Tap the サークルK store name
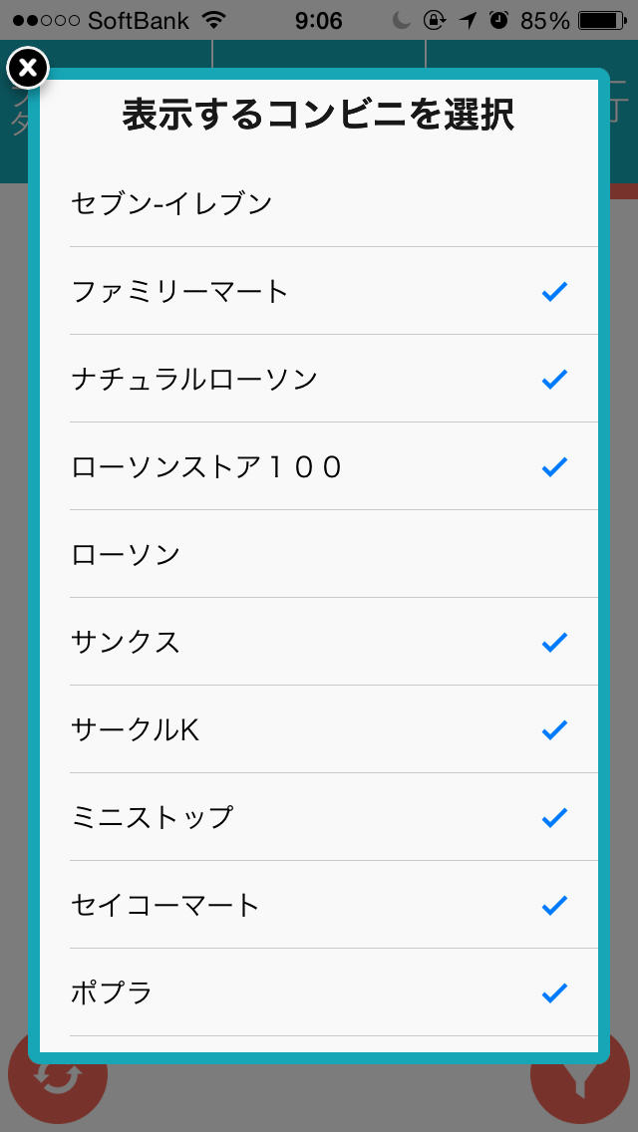The width and height of the screenshot is (638, 1132). (136, 730)
